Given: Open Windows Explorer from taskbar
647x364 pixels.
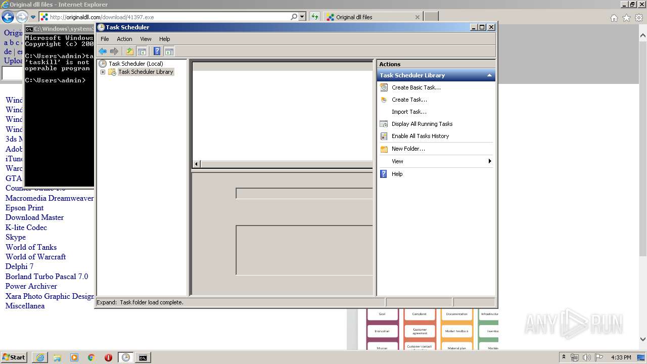Looking at the screenshot, I should 57,357.
